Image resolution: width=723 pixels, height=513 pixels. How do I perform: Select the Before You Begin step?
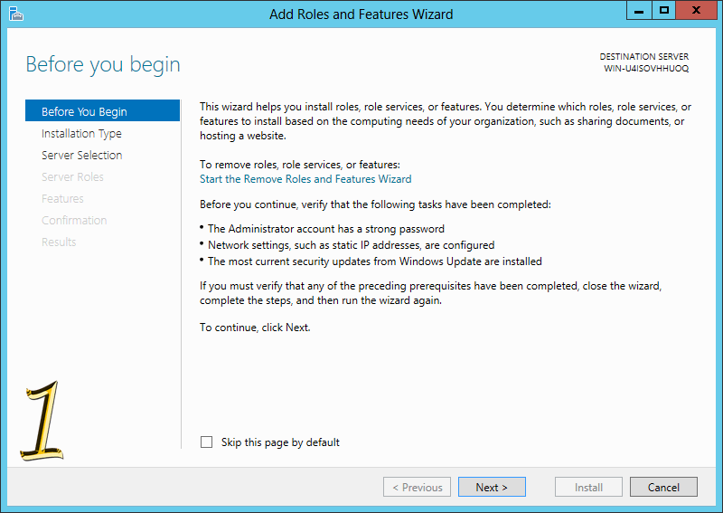coord(102,110)
